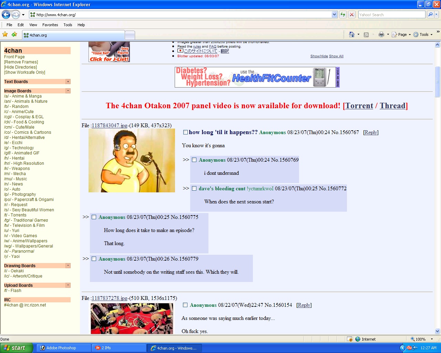Open the File menu
Screen dimensions: 441x353
(x=9, y=25)
